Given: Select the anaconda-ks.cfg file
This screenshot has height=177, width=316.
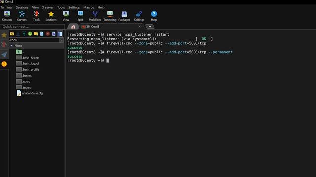Looking at the screenshot, I should point(30,93).
